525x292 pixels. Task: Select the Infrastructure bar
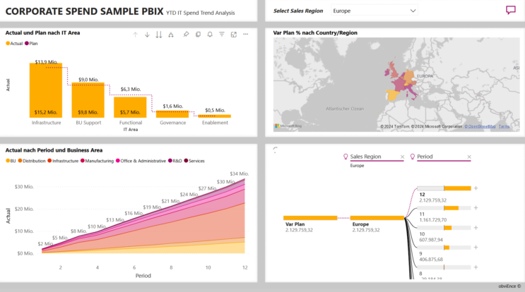tap(46, 90)
